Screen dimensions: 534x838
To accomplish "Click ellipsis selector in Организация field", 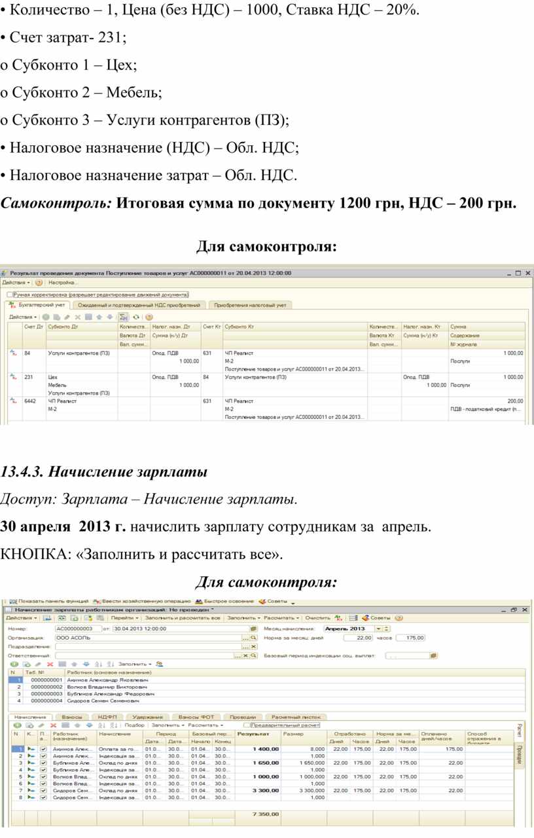I will 245,638.
